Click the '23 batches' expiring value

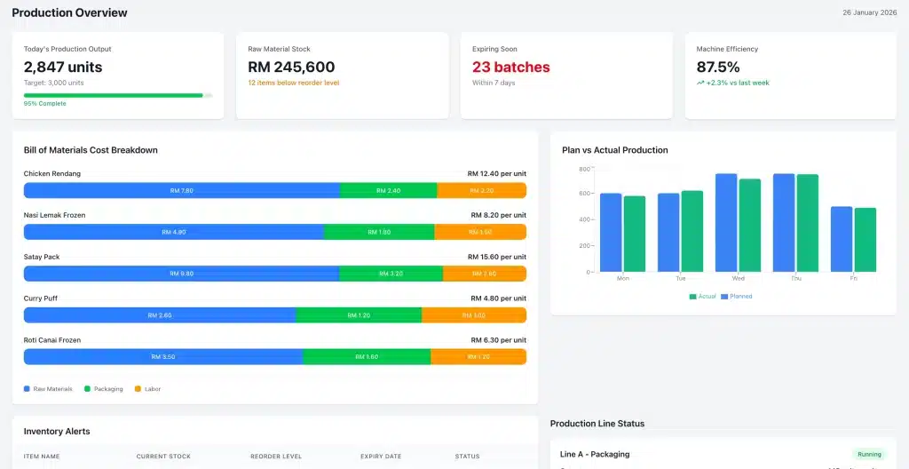pos(510,68)
